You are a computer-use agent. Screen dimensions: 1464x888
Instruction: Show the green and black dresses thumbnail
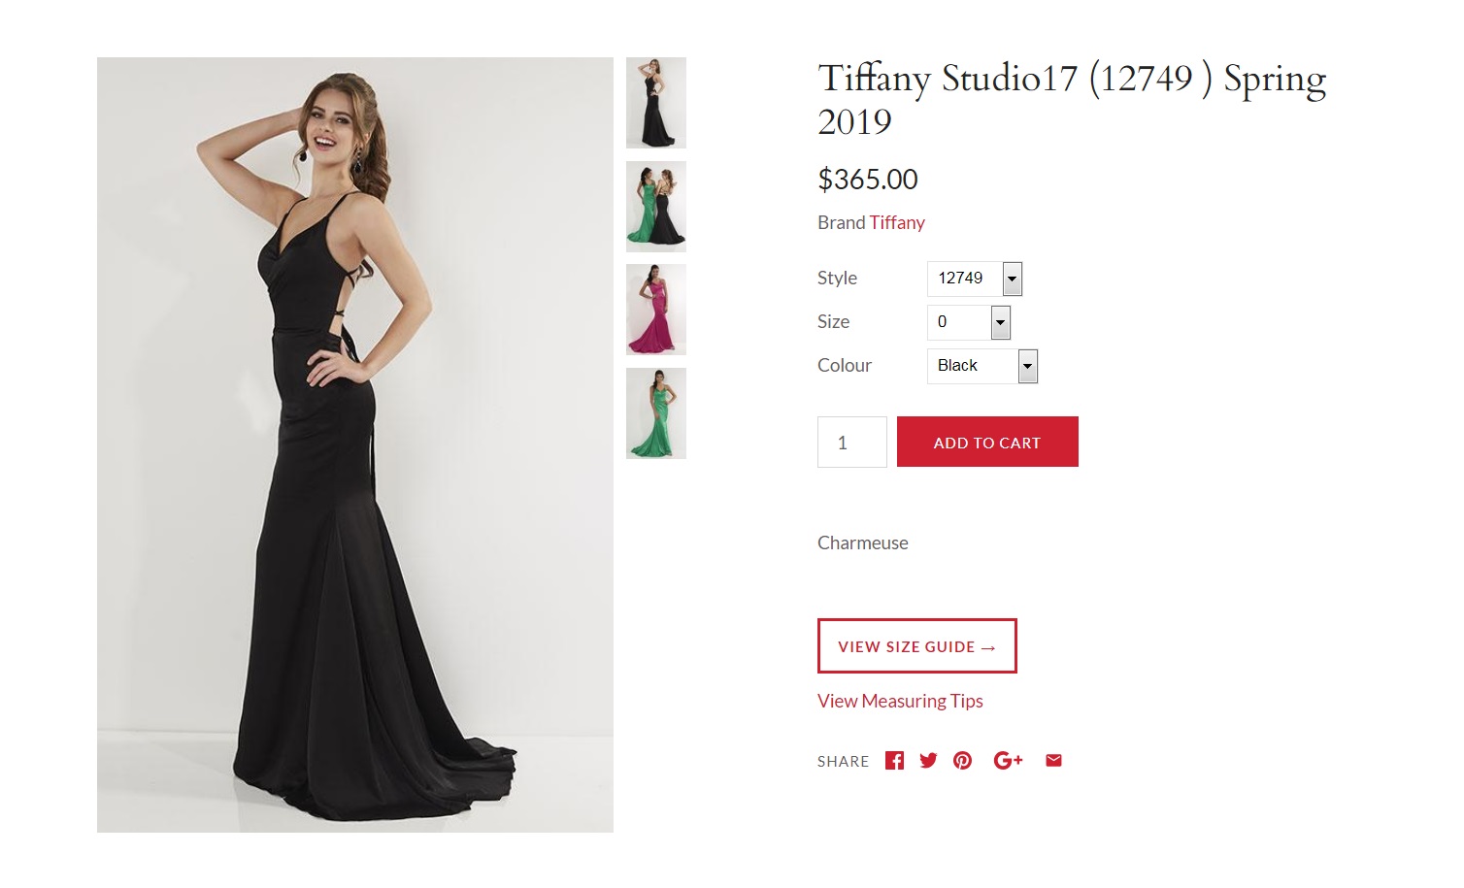(656, 207)
